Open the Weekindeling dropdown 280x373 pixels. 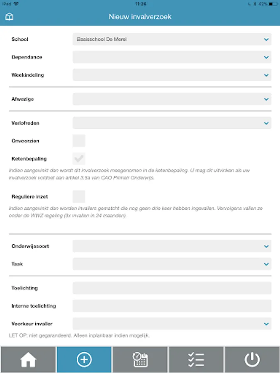coord(172,75)
